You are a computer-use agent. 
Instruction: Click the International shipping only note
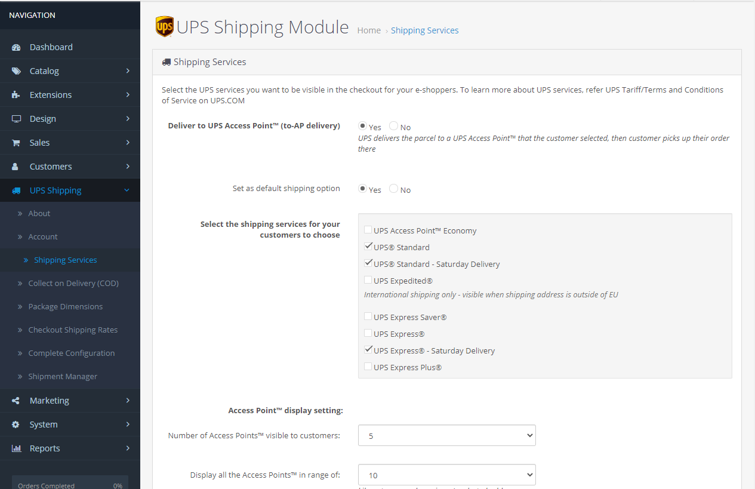tap(491, 294)
